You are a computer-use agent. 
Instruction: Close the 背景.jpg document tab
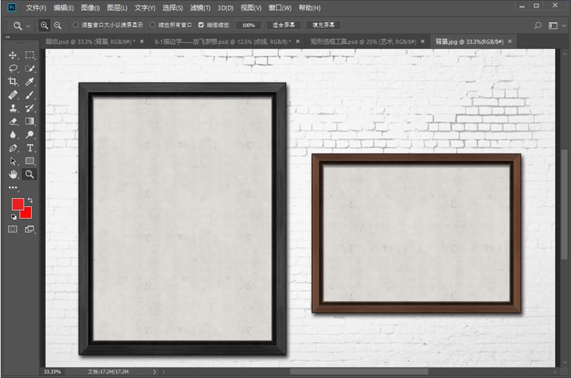coord(510,41)
